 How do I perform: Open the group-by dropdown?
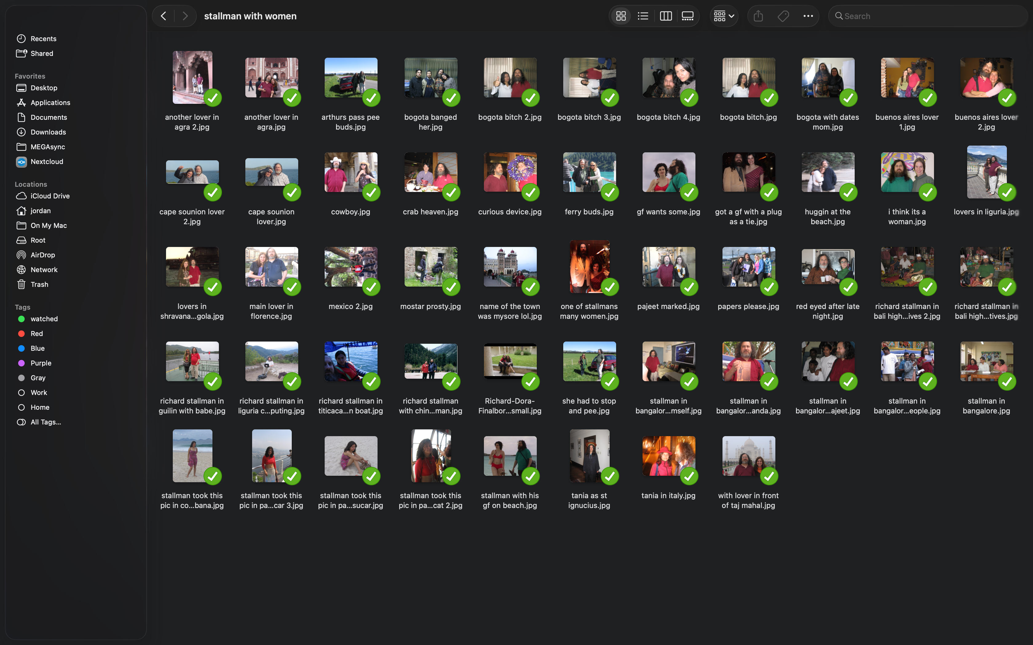click(x=724, y=16)
